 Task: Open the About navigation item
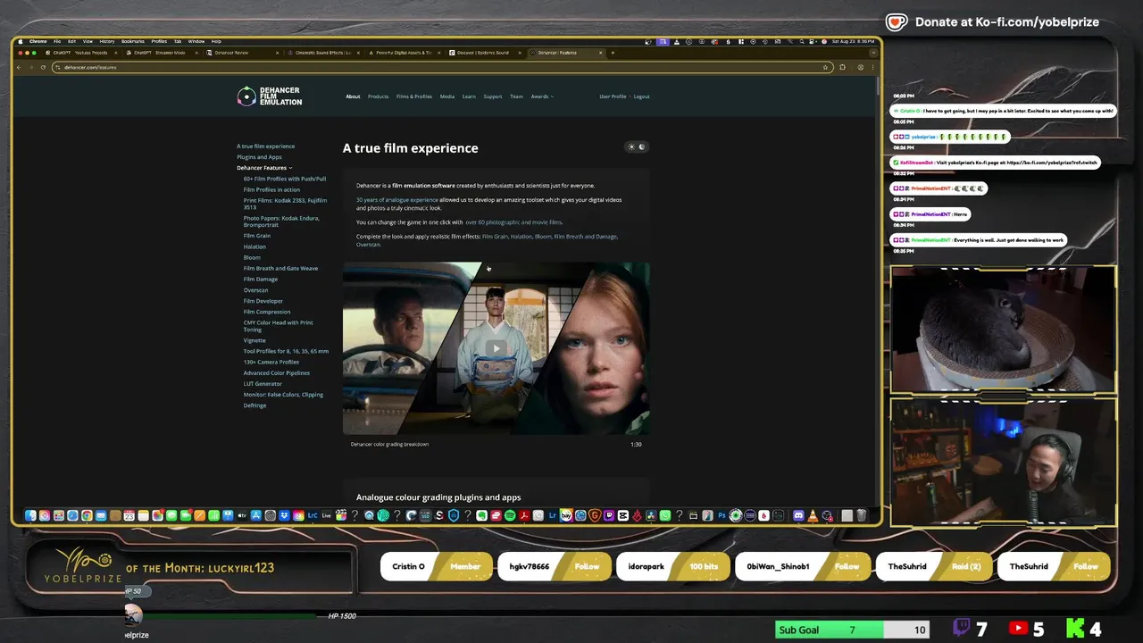point(353,96)
